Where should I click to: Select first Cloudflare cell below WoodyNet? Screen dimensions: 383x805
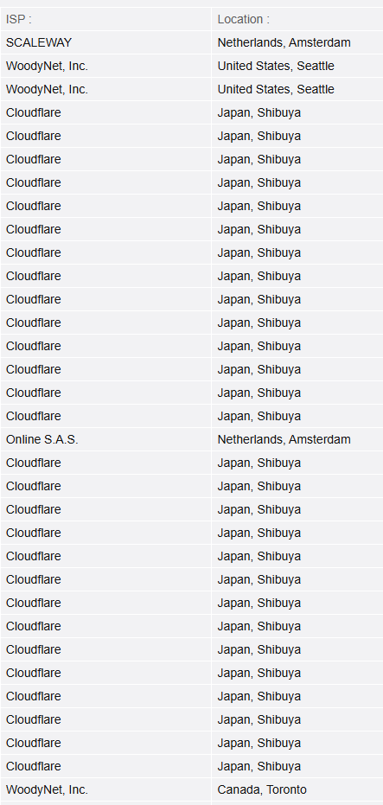pyautogui.click(x=105, y=112)
